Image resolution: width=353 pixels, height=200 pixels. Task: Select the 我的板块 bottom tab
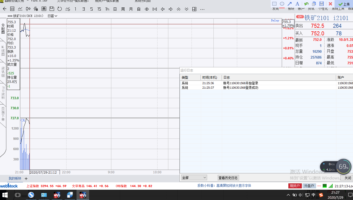[15, 178]
